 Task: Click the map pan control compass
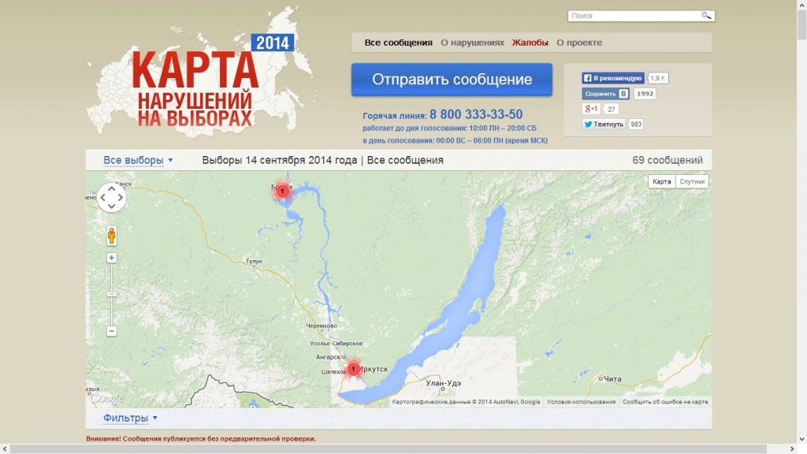pos(111,197)
